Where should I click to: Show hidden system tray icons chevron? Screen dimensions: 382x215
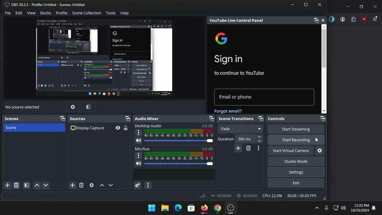(x=317, y=208)
